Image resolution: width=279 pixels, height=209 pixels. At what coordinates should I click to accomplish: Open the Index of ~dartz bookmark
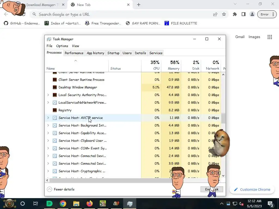coord(62,23)
